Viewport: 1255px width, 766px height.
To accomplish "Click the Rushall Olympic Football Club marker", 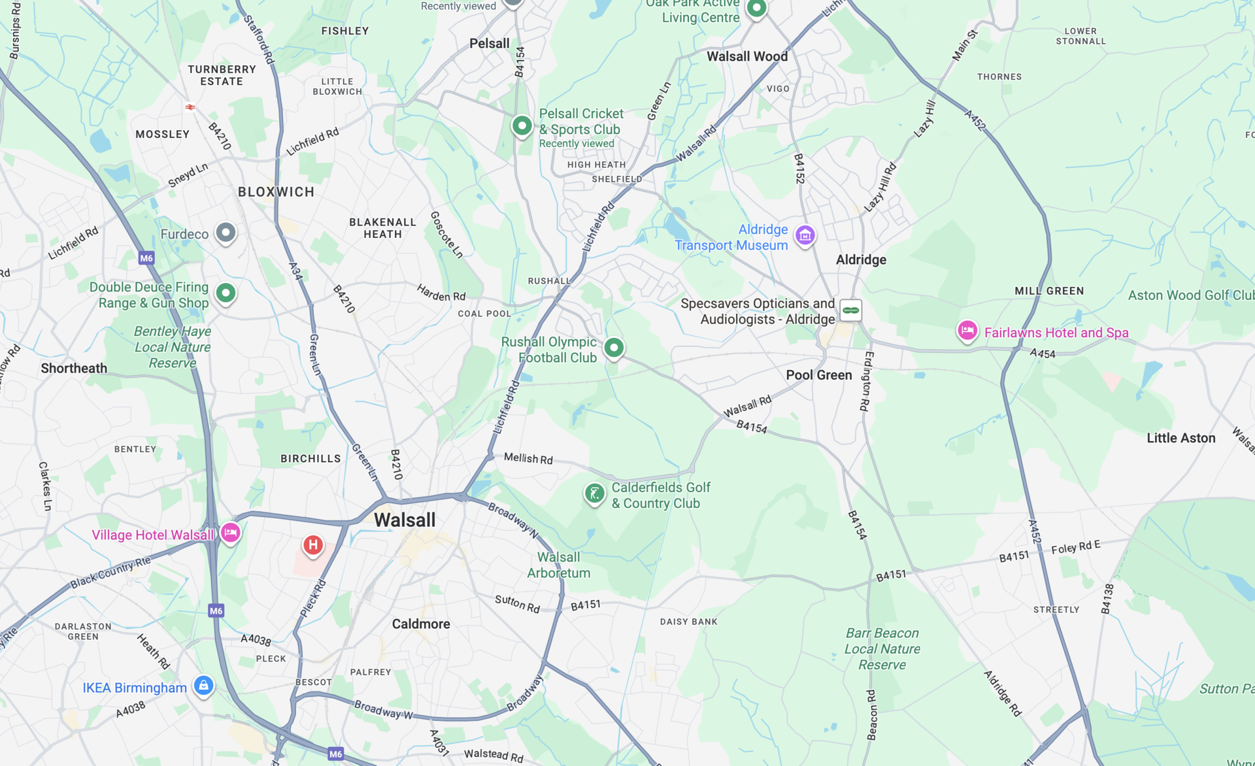I will pos(613,348).
